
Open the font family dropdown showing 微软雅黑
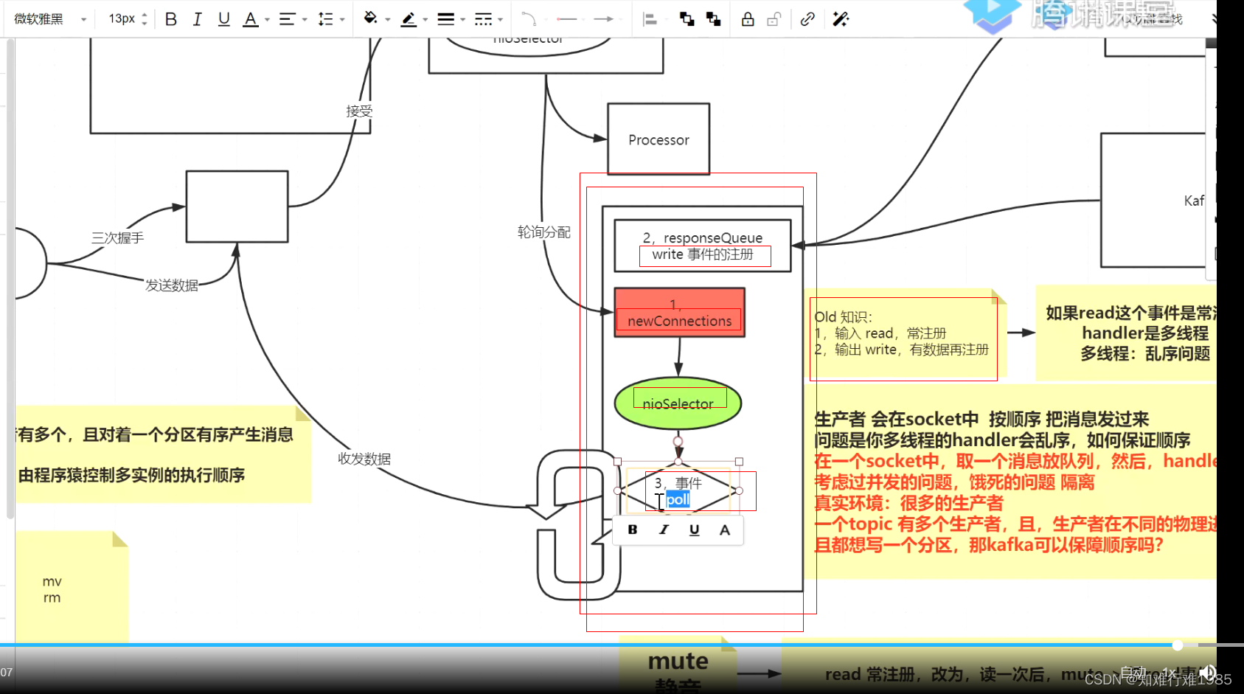tap(48, 19)
